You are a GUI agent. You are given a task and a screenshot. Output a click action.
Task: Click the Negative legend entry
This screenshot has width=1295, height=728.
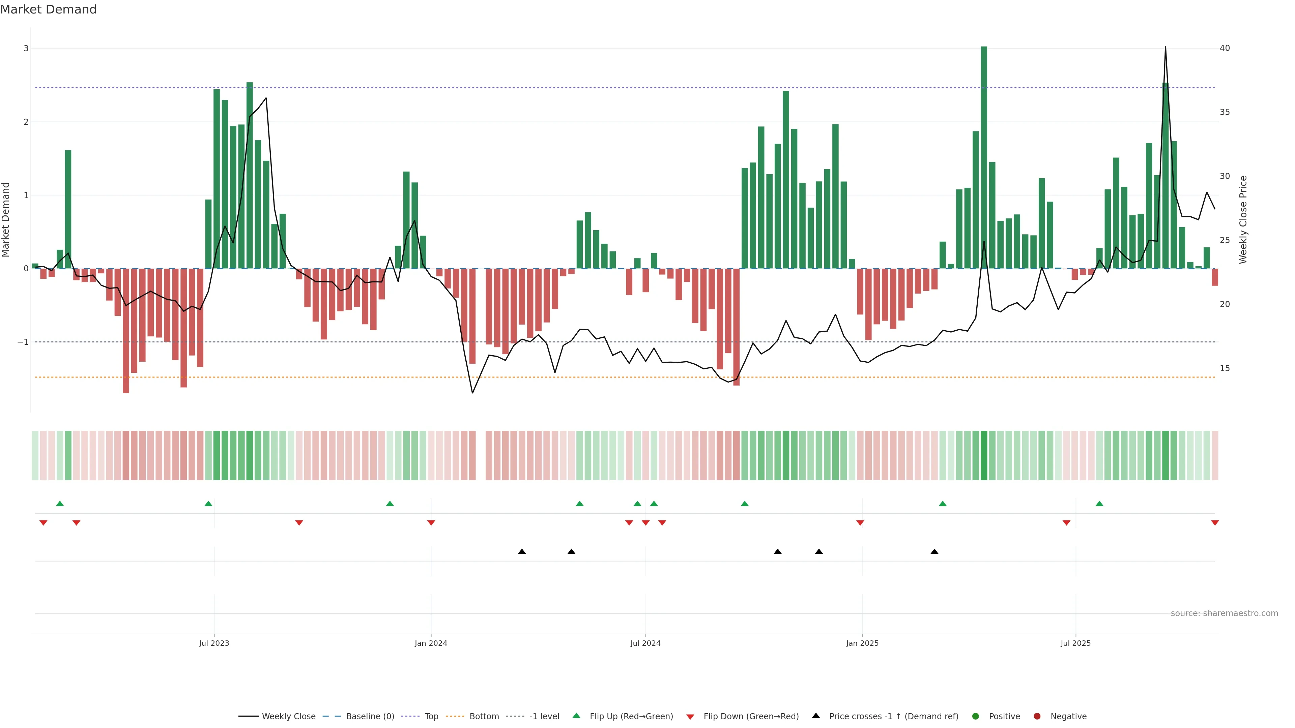(1068, 717)
